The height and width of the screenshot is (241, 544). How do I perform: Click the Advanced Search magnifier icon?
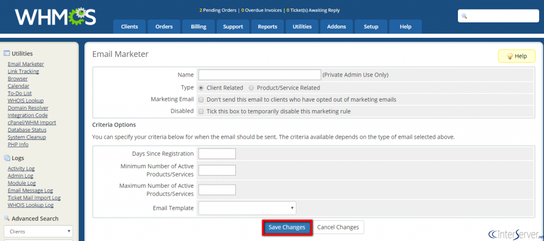click(7, 218)
